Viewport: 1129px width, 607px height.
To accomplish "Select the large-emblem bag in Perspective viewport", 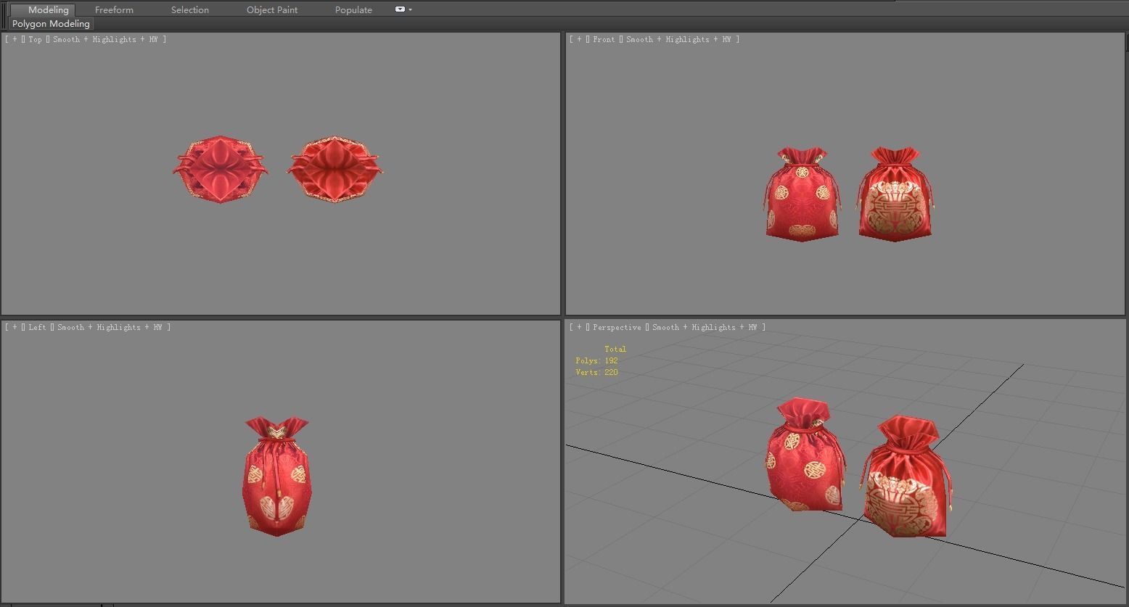I will click(x=906, y=476).
